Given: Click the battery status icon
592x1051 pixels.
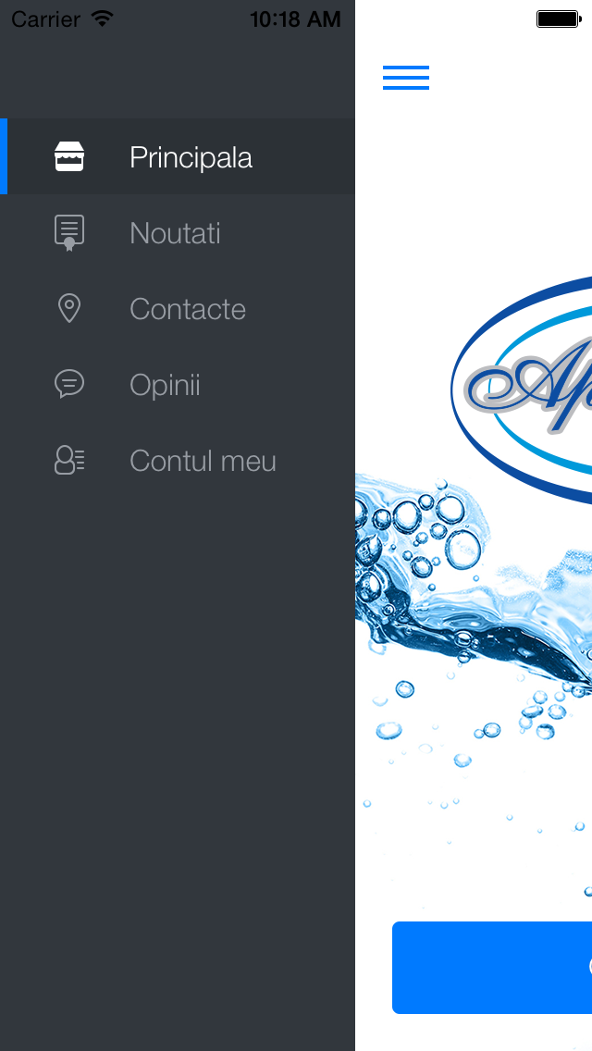Looking at the screenshot, I should click(x=559, y=19).
